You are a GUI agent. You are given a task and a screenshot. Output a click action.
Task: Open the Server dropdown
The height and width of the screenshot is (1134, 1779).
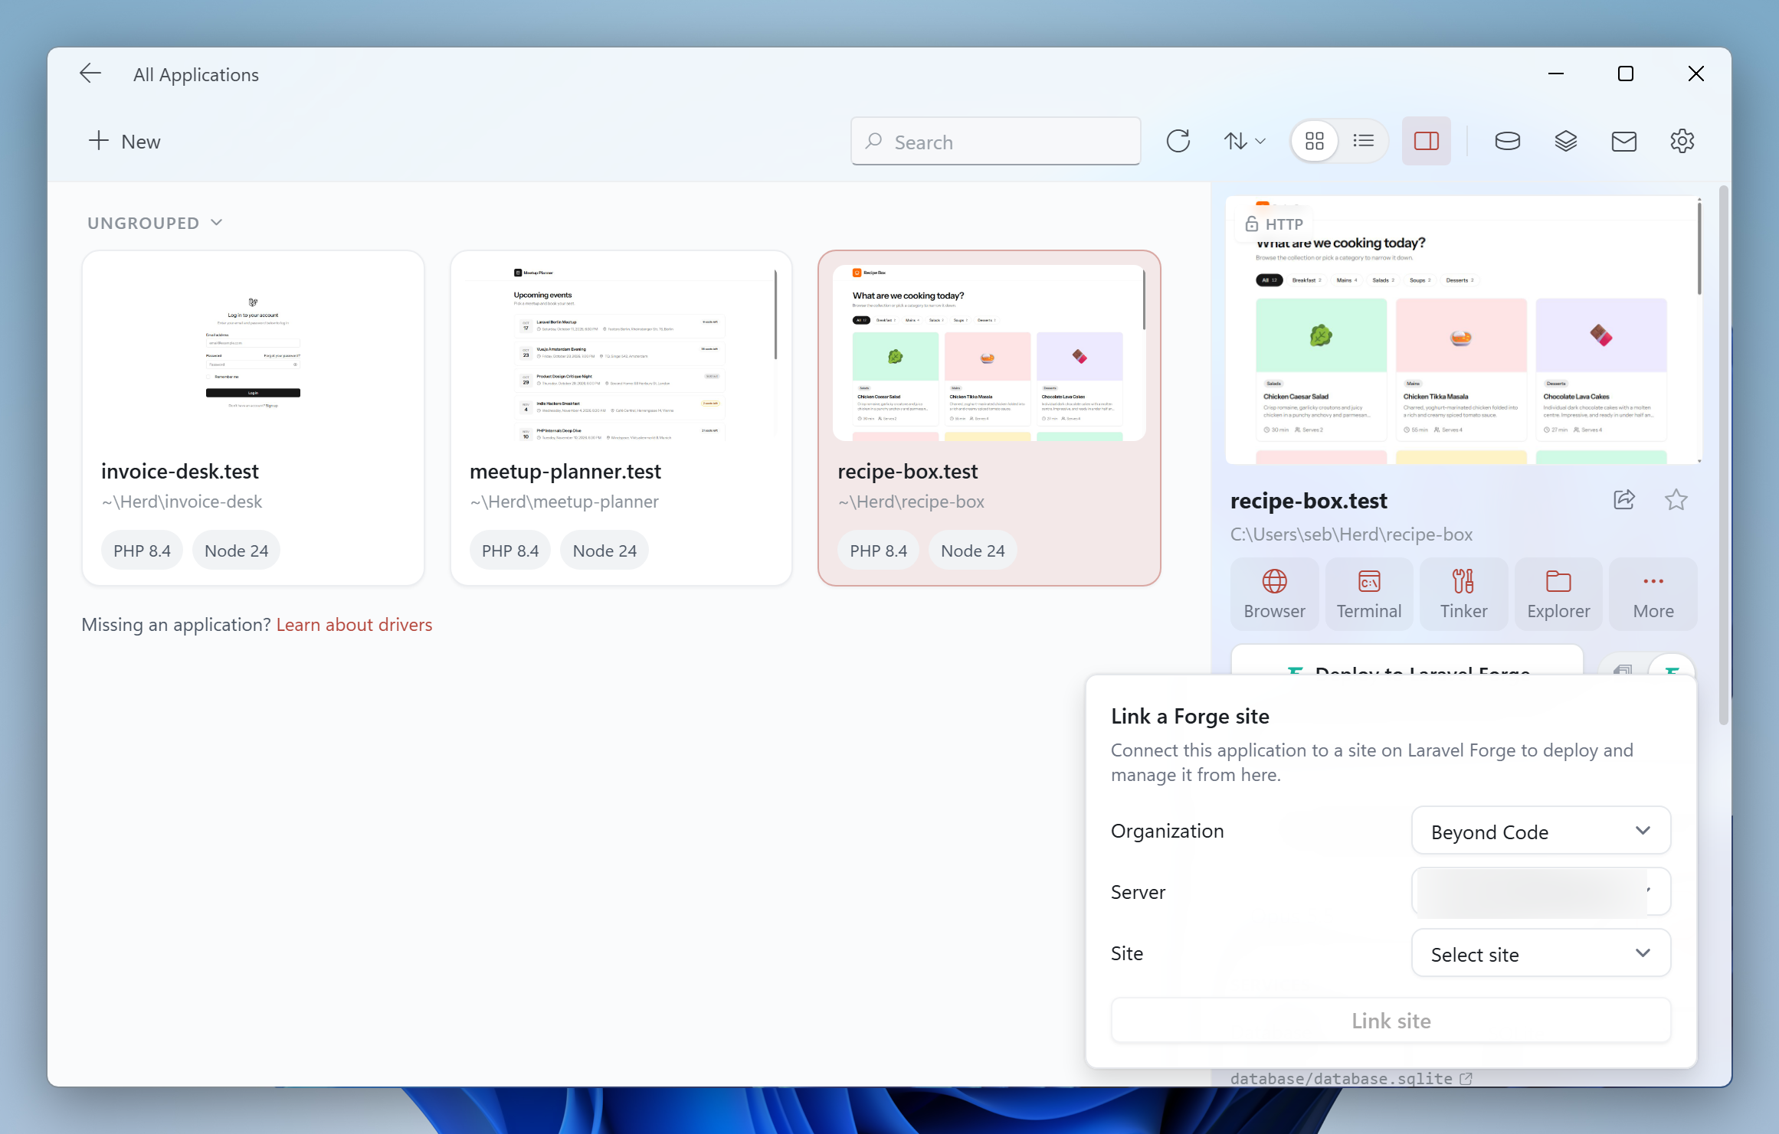(1541, 891)
